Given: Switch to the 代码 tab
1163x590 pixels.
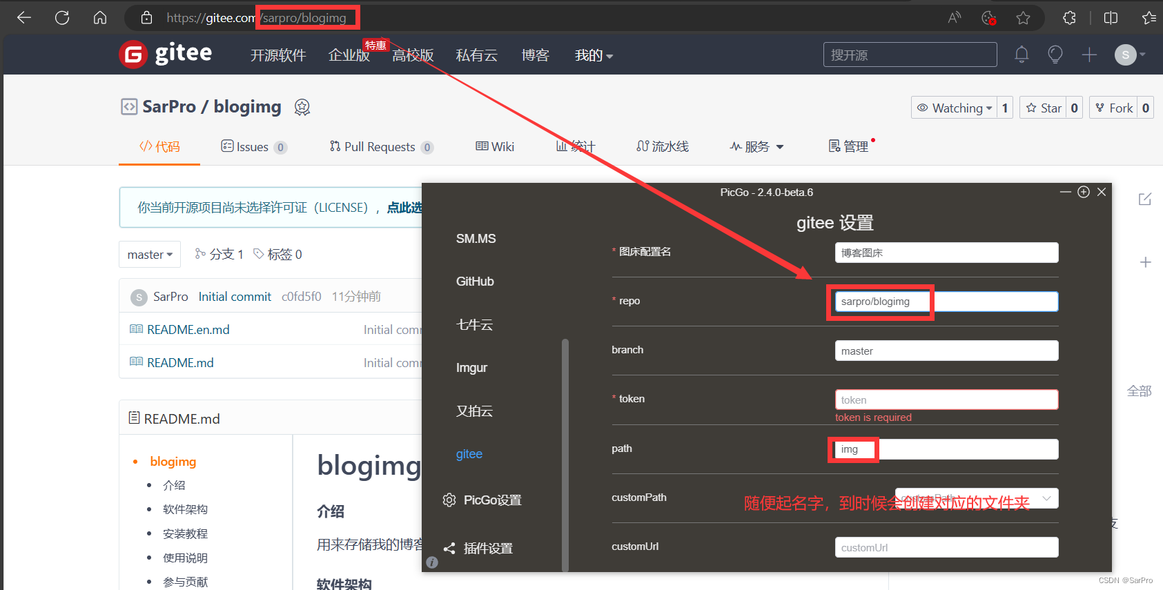Looking at the screenshot, I should (159, 146).
